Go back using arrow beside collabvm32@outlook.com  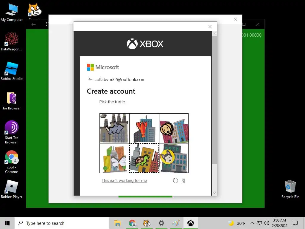[90, 79]
